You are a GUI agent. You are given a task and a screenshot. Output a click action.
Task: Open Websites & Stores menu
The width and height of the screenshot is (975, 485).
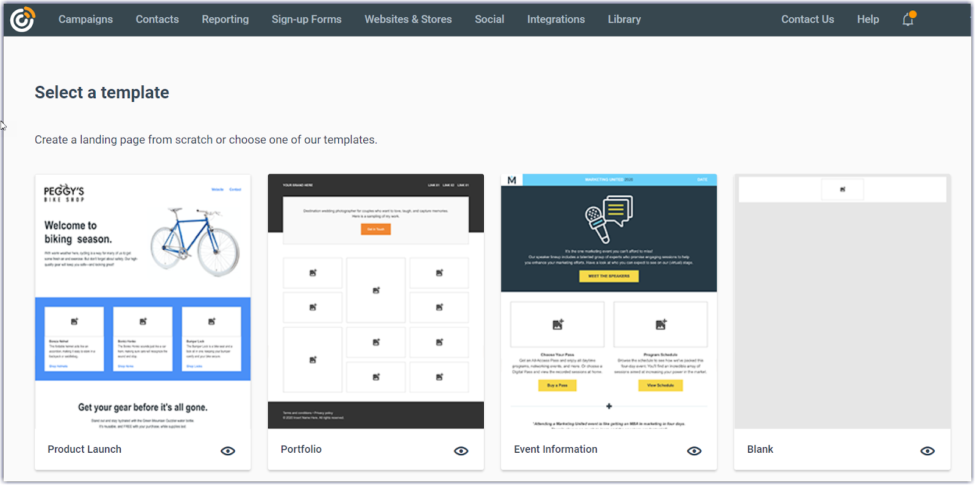pyautogui.click(x=408, y=19)
